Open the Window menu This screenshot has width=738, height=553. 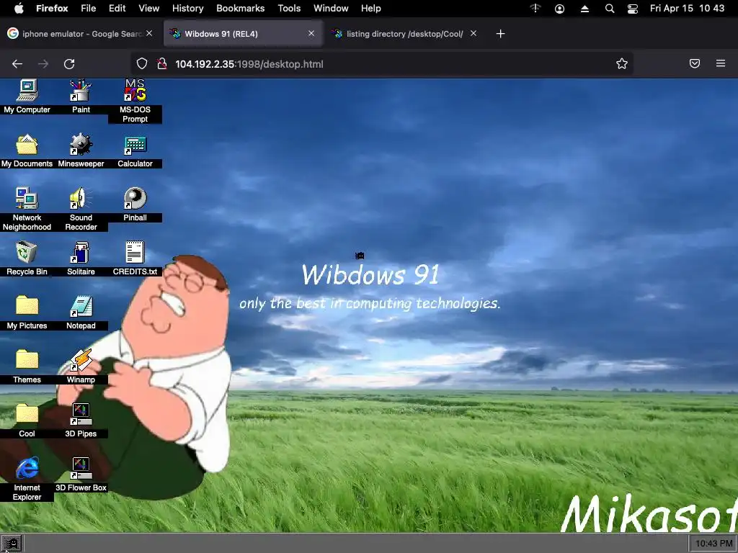pyautogui.click(x=331, y=9)
